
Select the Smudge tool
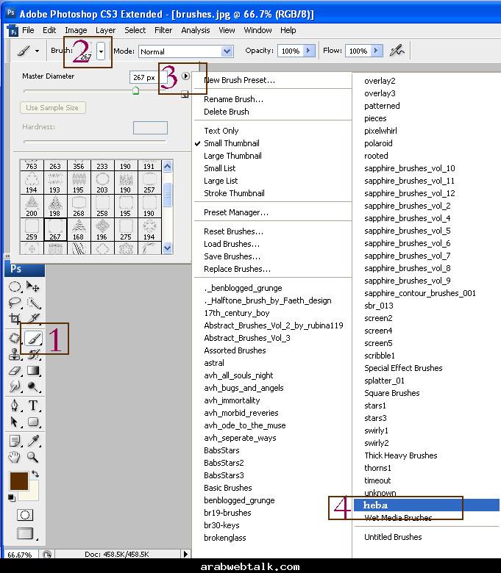(15, 386)
